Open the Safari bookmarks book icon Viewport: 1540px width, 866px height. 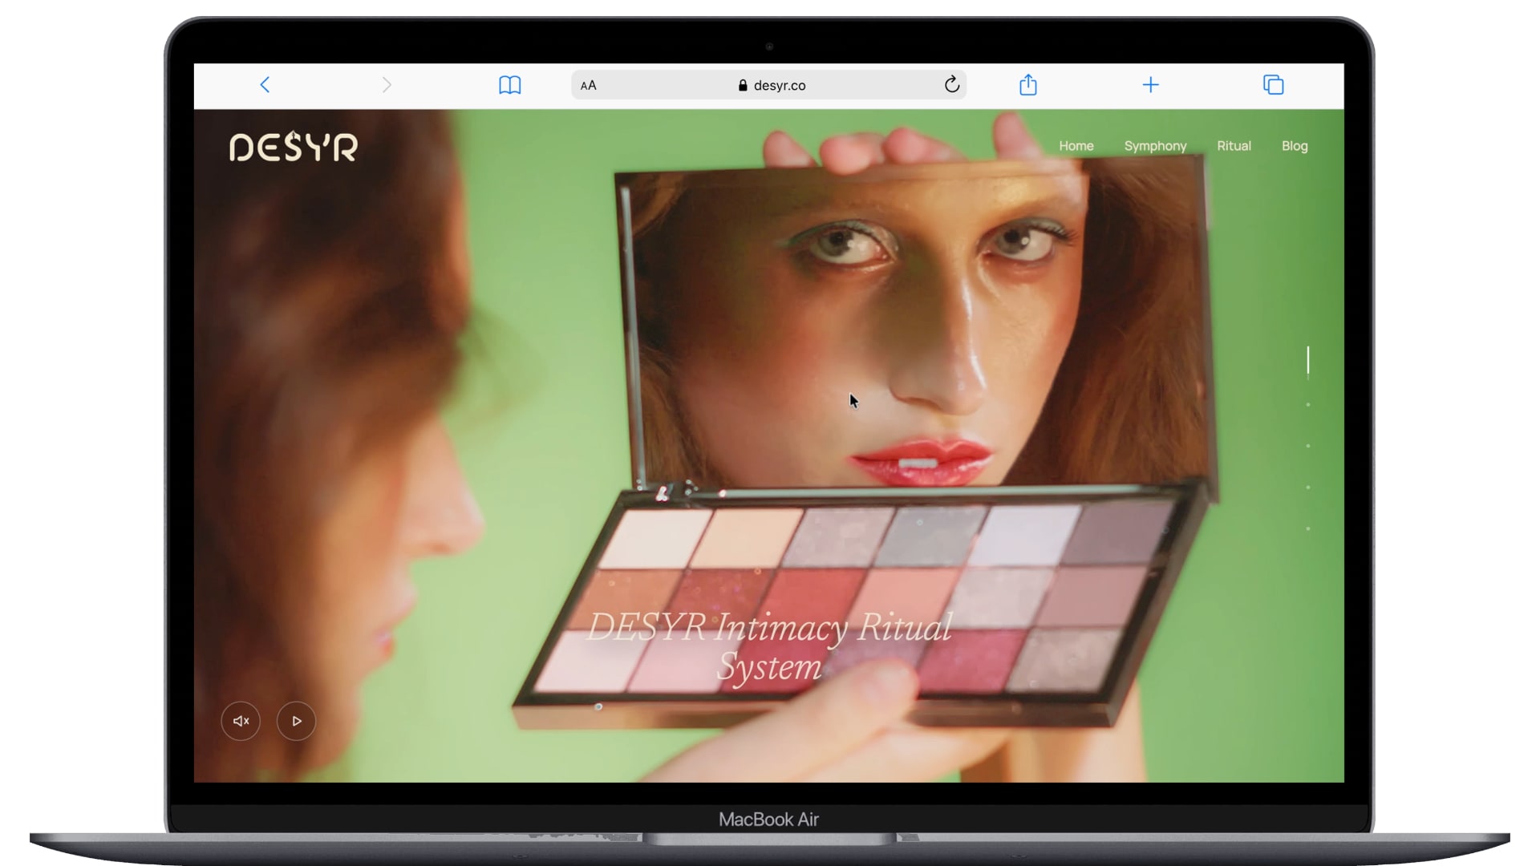point(510,85)
